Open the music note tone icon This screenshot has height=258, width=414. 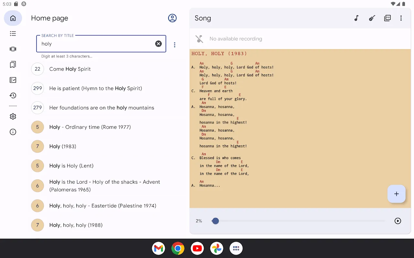coord(356,18)
